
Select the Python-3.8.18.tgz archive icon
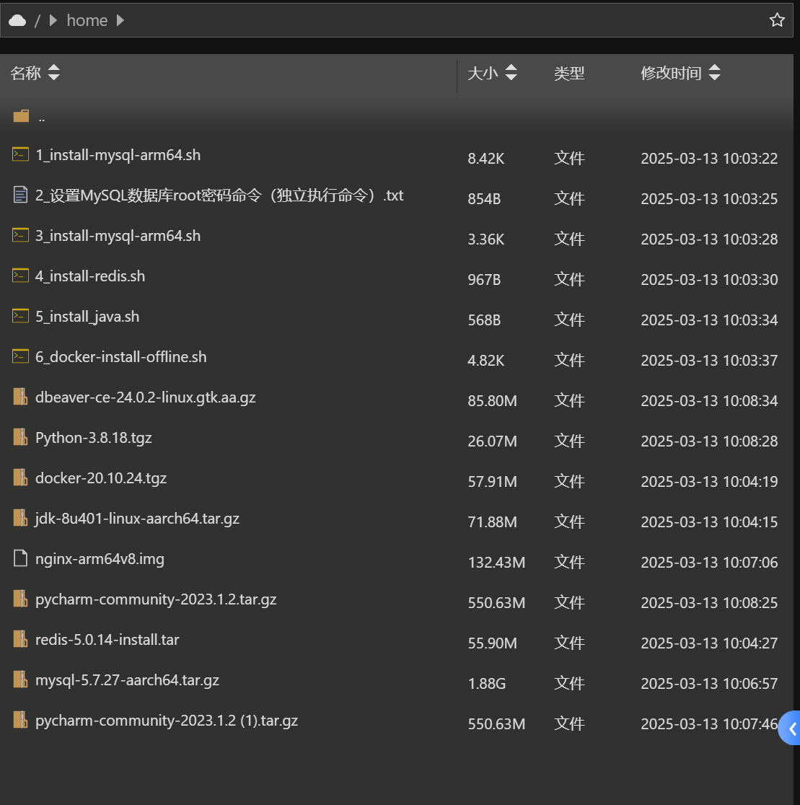[20, 437]
